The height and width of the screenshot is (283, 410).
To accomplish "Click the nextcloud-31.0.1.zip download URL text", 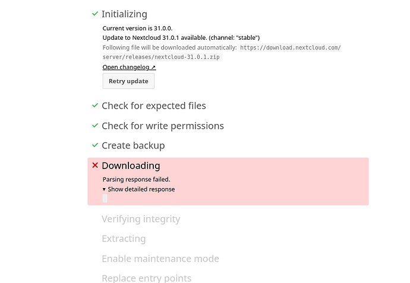I will [222, 52].
